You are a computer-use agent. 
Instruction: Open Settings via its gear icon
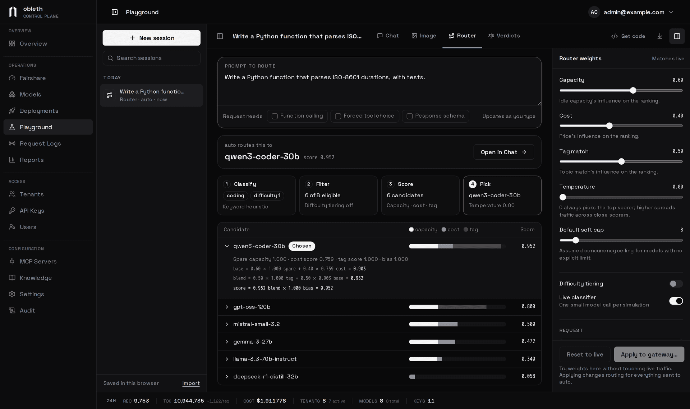12,294
